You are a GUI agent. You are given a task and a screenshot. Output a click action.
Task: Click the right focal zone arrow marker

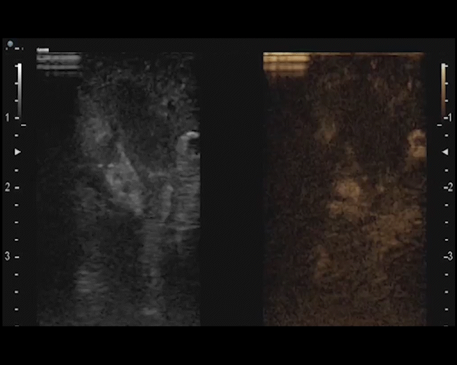(445, 152)
